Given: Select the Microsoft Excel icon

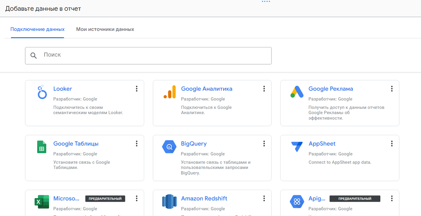Looking at the screenshot, I should click(x=42, y=202).
